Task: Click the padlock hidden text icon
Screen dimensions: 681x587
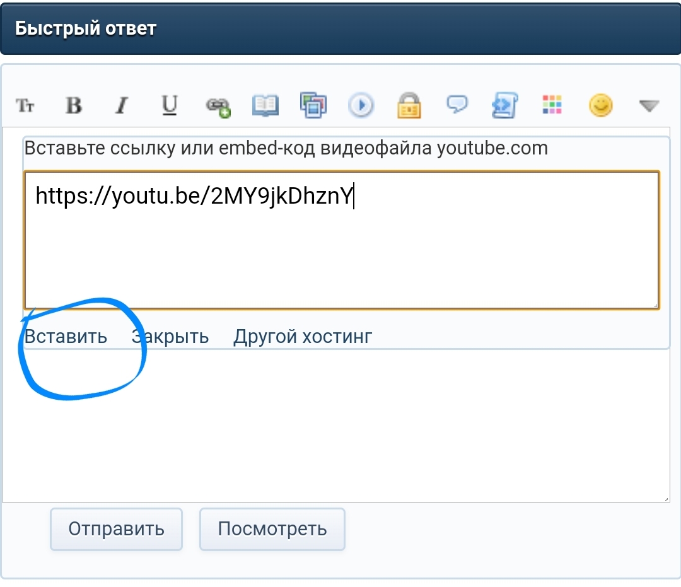Action: 409,105
